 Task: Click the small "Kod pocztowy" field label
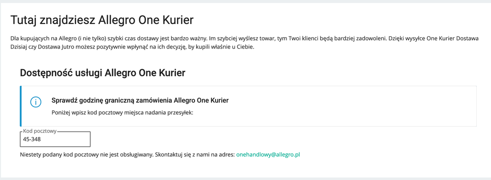point(40,131)
